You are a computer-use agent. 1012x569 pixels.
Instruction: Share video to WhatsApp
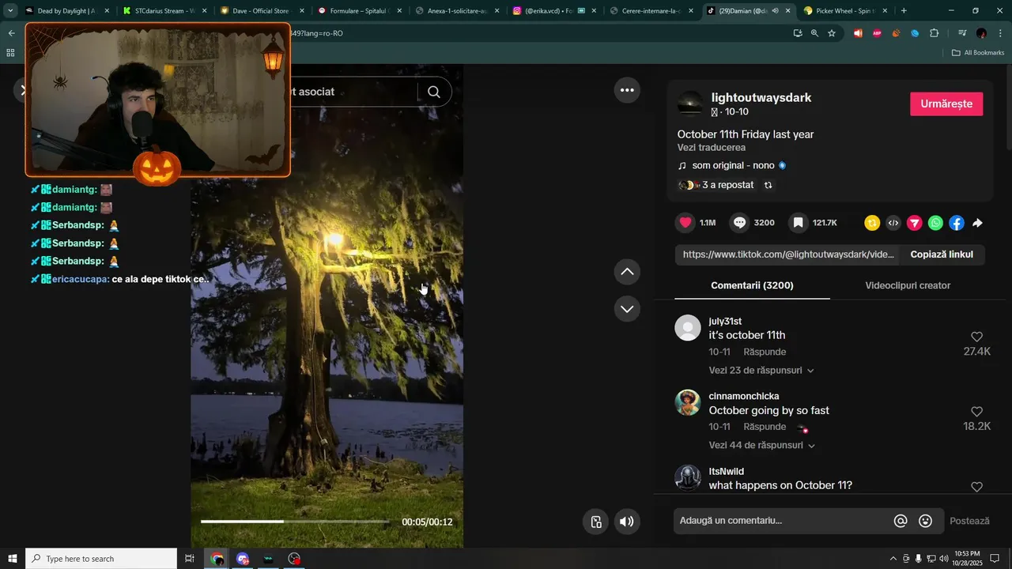click(935, 223)
